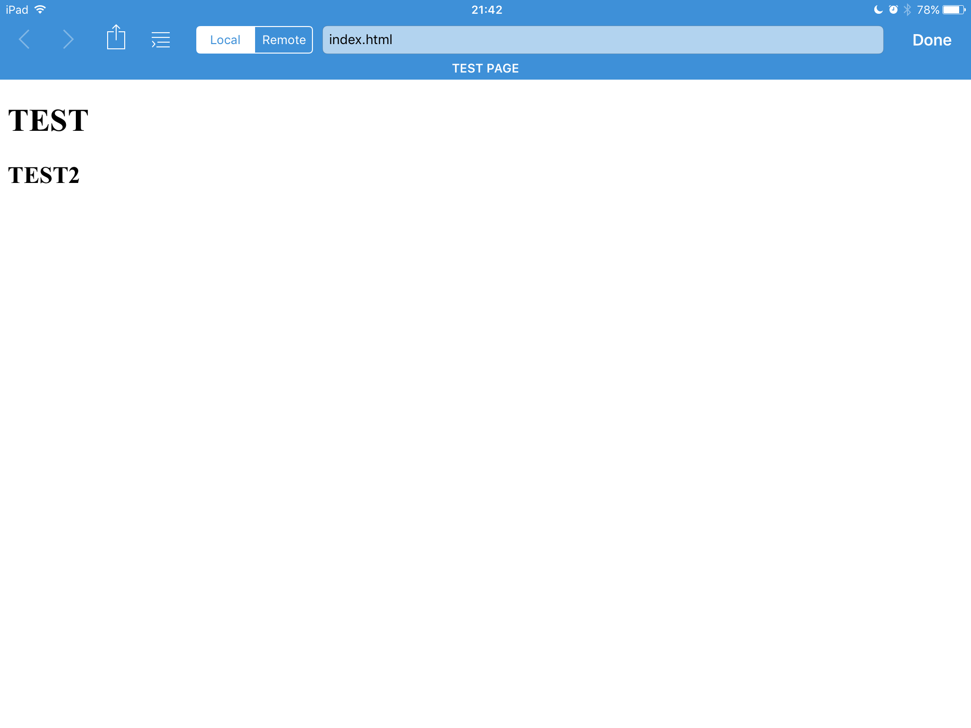Tap the Wi-Fi status icon
The width and height of the screenshot is (971, 728).
coord(41,9)
